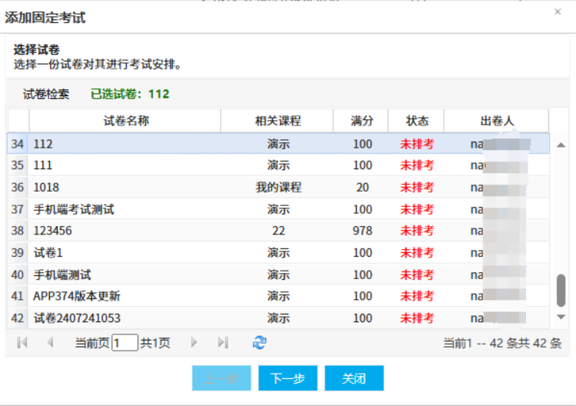Image resolution: width=576 pixels, height=406 pixels.
Task: Sort by 状态 column header
Action: coord(417,121)
